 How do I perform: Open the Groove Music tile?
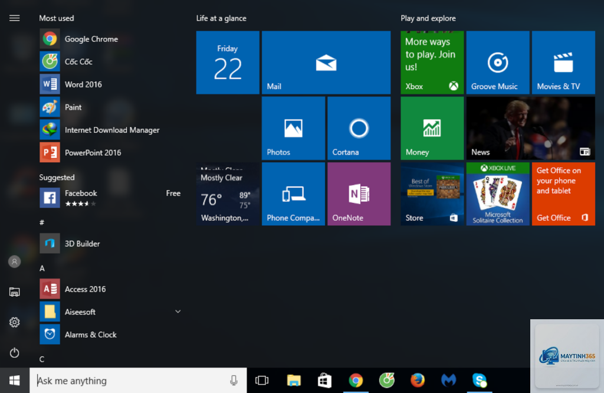click(x=498, y=63)
